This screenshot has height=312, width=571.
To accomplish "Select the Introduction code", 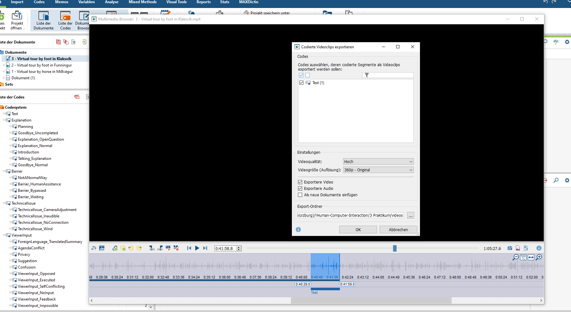I will pyautogui.click(x=28, y=152).
